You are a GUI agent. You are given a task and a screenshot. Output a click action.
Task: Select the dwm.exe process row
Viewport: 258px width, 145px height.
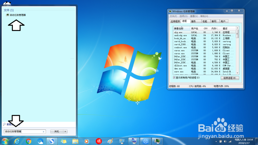204,69
